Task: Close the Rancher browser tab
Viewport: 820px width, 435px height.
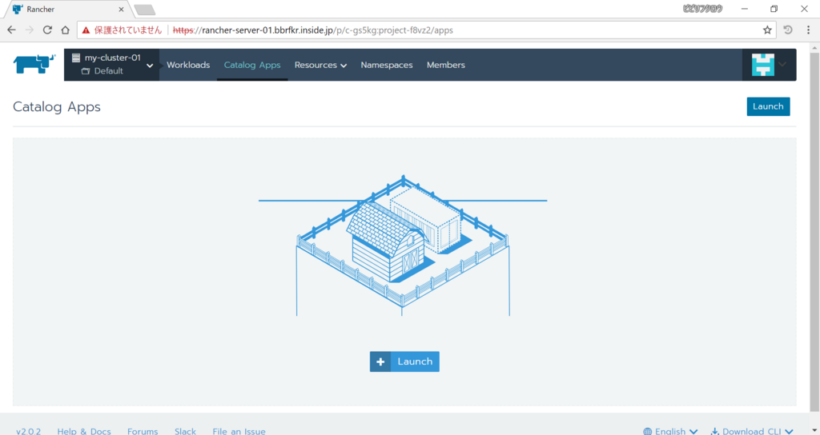Action: [x=121, y=10]
